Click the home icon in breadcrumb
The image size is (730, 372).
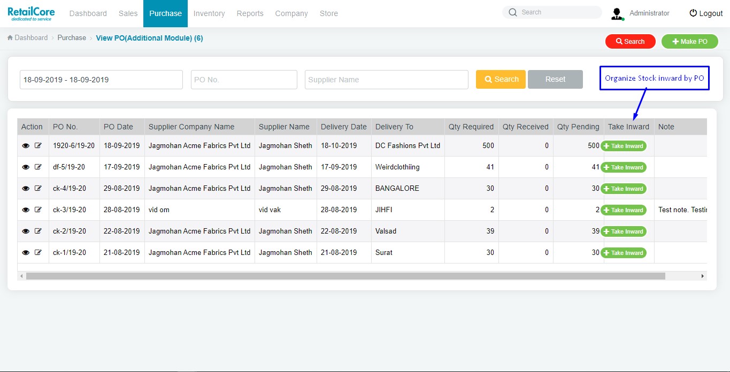tap(10, 38)
